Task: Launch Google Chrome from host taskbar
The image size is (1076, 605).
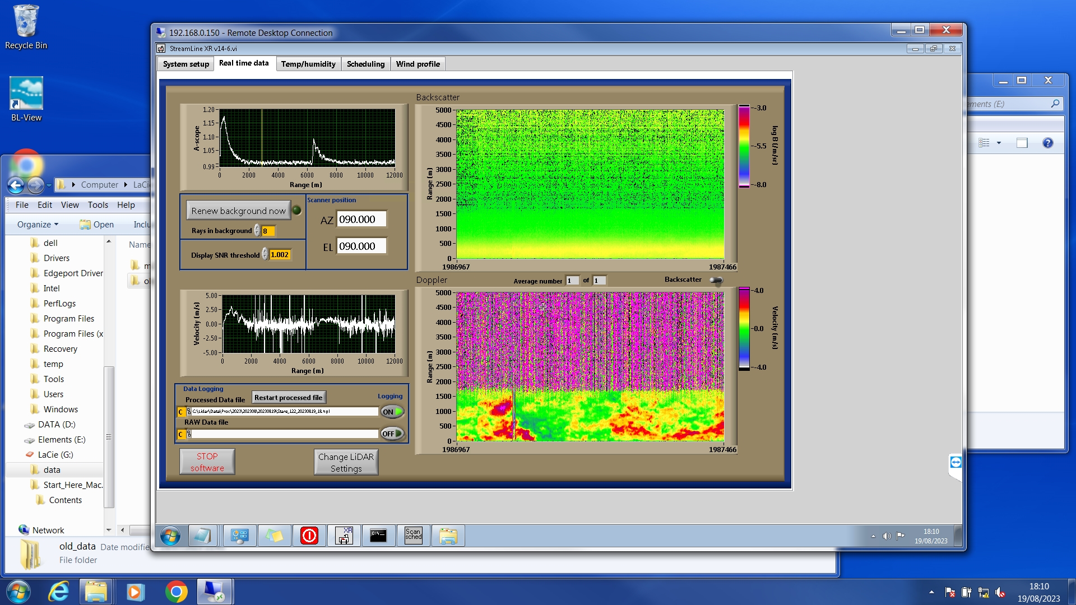Action: pos(176,592)
